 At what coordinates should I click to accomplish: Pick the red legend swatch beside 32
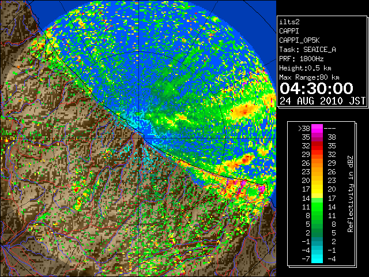[317, 146]
